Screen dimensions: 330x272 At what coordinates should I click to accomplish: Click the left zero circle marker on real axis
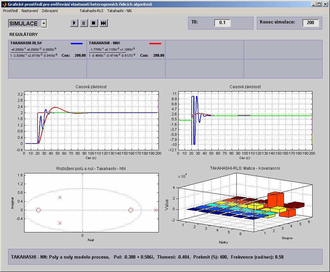(38, 210)
